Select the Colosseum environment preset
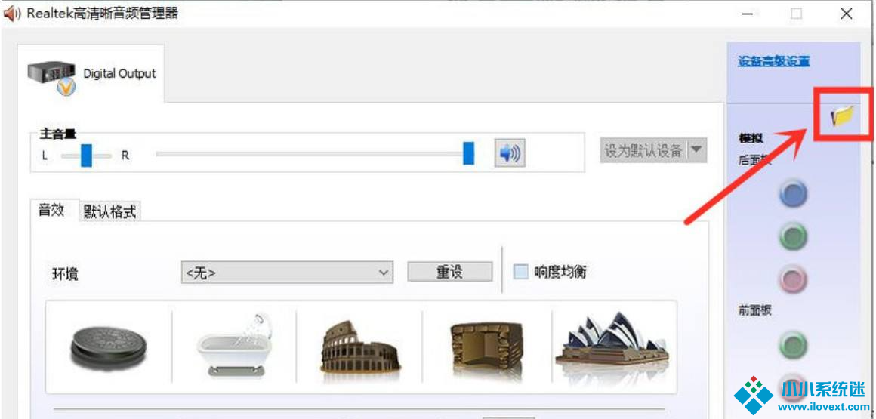The width and height of the screenshot is (876, 419). point(359,347)
